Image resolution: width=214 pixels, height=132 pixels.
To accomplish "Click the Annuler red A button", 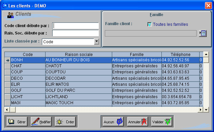I will (x=137, y=122).
